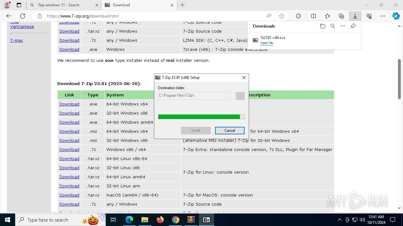Open Edge Settings and more menu
Image resolution: width=403 pixels, height=226 pixels.
click(383, 16)
